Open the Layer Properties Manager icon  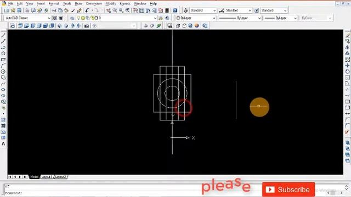[72, 18]
